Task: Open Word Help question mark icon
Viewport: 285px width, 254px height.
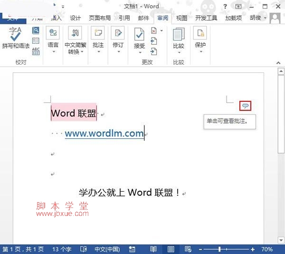Action: point(225,7)
